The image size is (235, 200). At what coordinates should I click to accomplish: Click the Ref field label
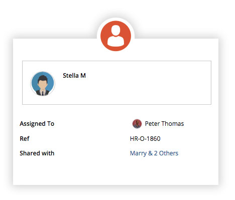click(25, 139)
